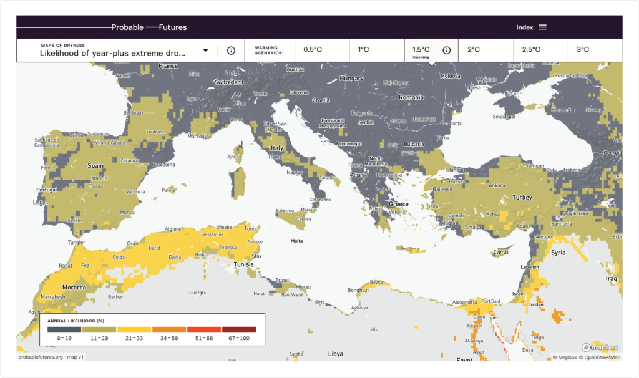The width and height of the screenshot is (639, 378).
Task: Click the info icon on the 1.5°C scenario
Action: [x=447, y=51]
